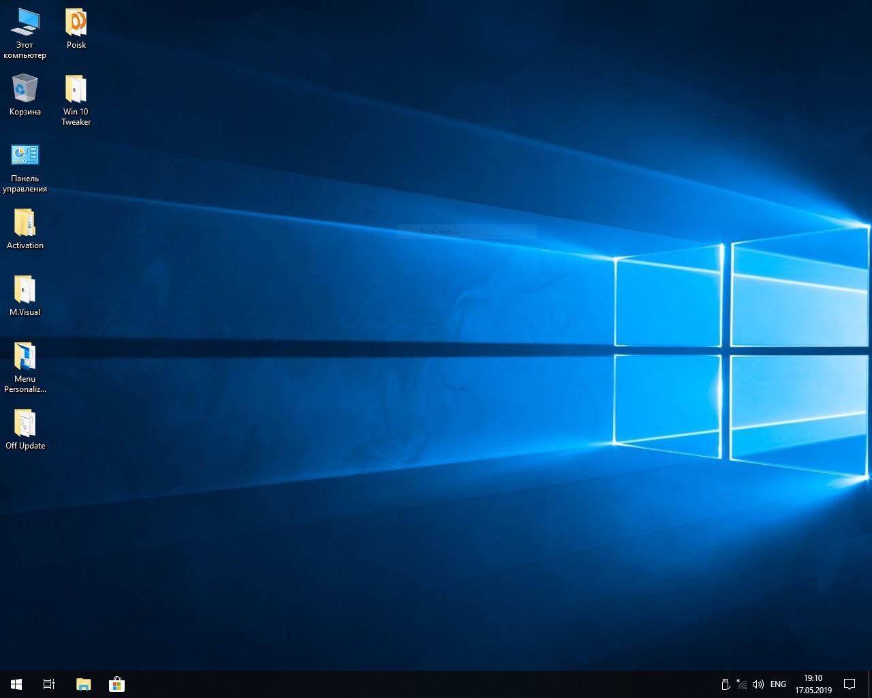Open the network Wi-Fi tray icon
This screenshot has height=698, width=872.
click(x=742, y=684)
